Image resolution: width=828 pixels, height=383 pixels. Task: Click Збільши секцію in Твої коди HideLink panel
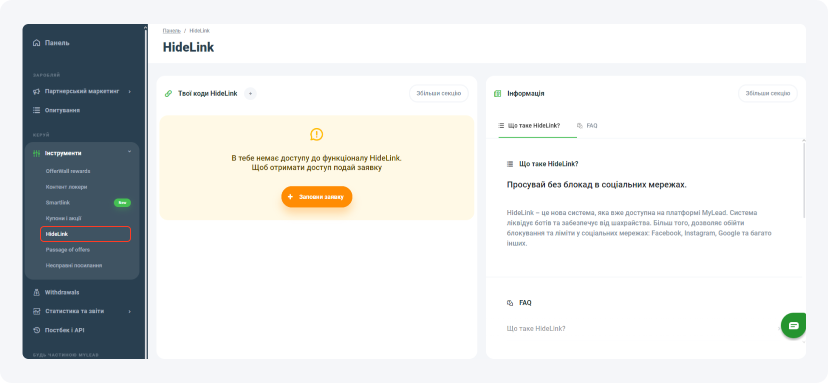pyautogui.click(x=439, y=93)
